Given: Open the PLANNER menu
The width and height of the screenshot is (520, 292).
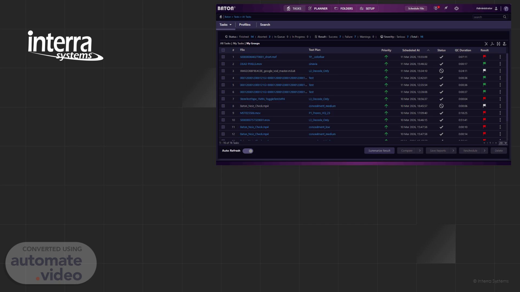Looking at the screenshot, I should coord(318,9).
